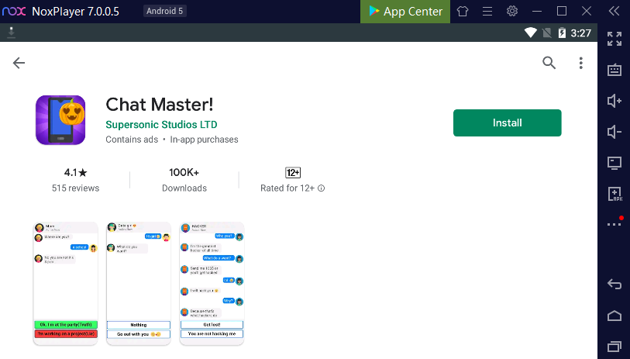Increase volume using sidebar speaker icon

[615, 101]
